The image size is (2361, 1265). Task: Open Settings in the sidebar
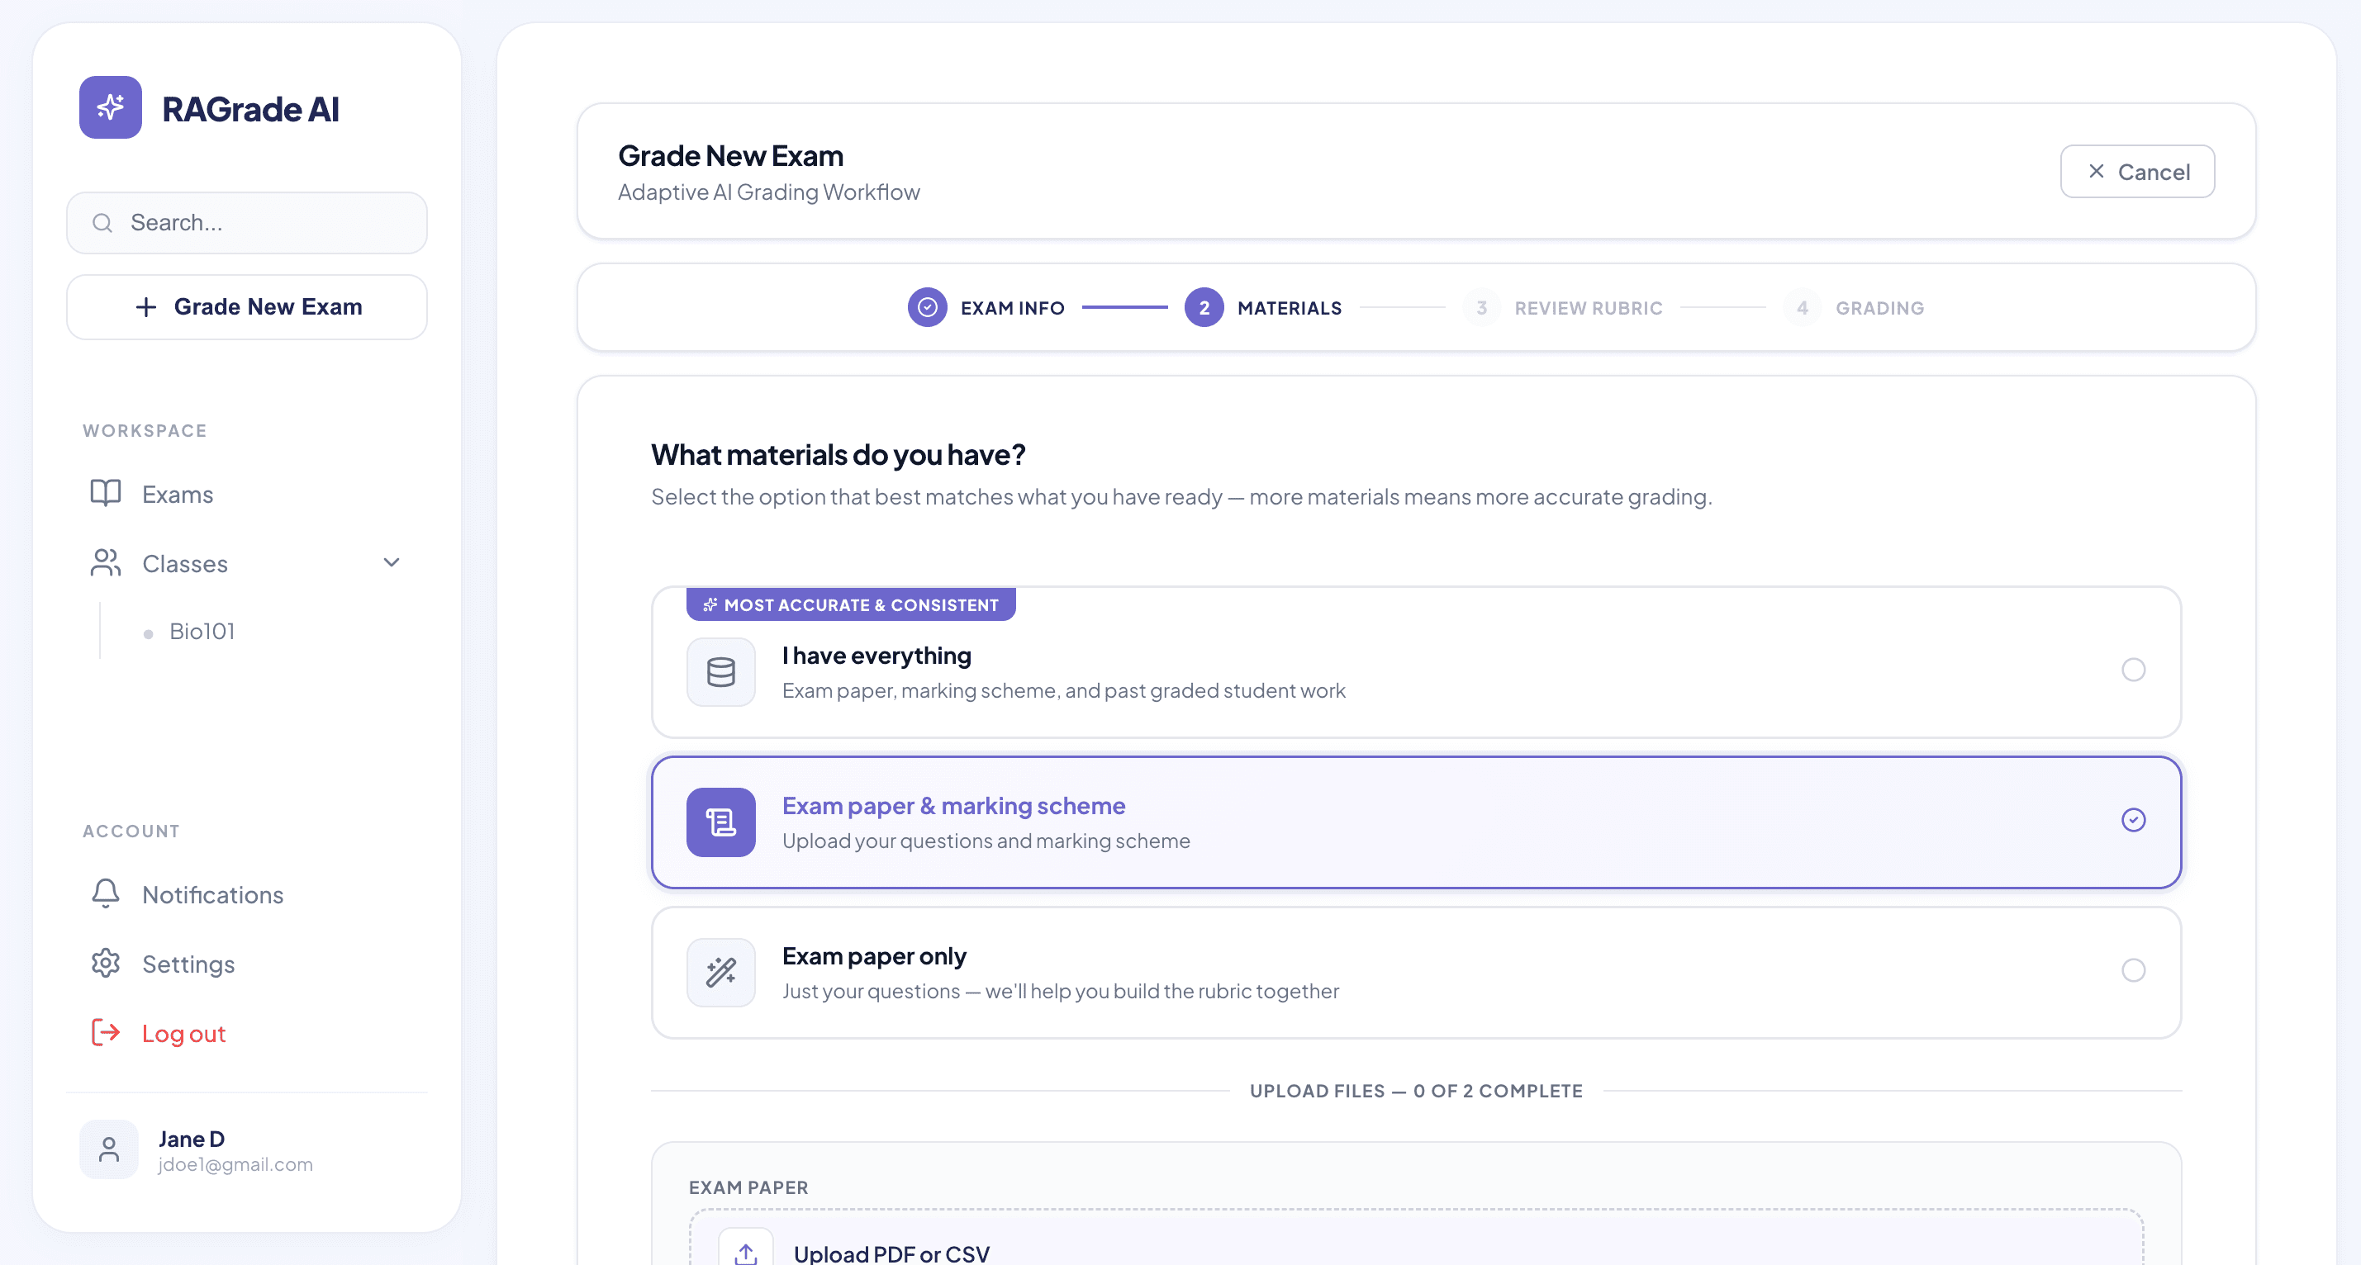point(245,963)
